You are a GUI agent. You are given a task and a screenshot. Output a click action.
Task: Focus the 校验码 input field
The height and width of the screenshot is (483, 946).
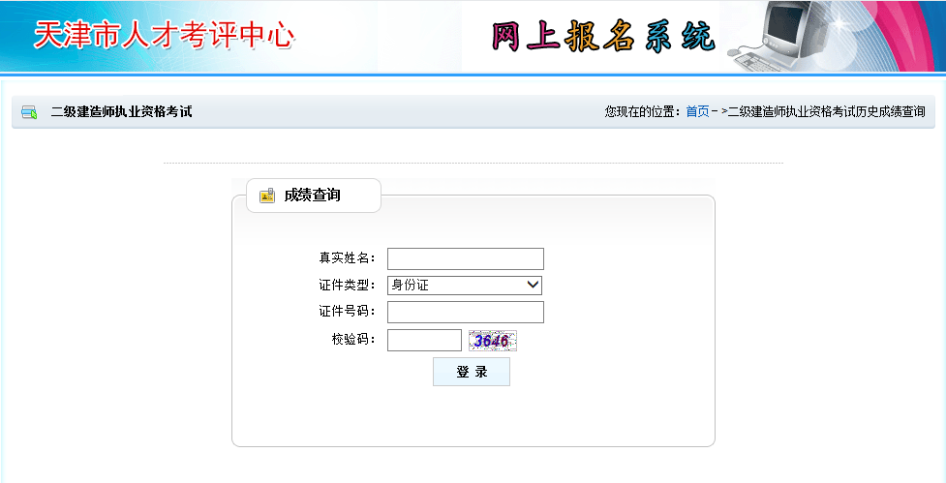(x=424, y=340)
